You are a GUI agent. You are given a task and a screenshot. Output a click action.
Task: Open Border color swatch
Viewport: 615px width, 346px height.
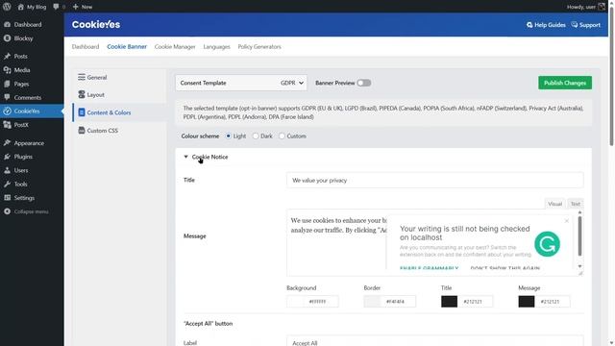(372, 301)
